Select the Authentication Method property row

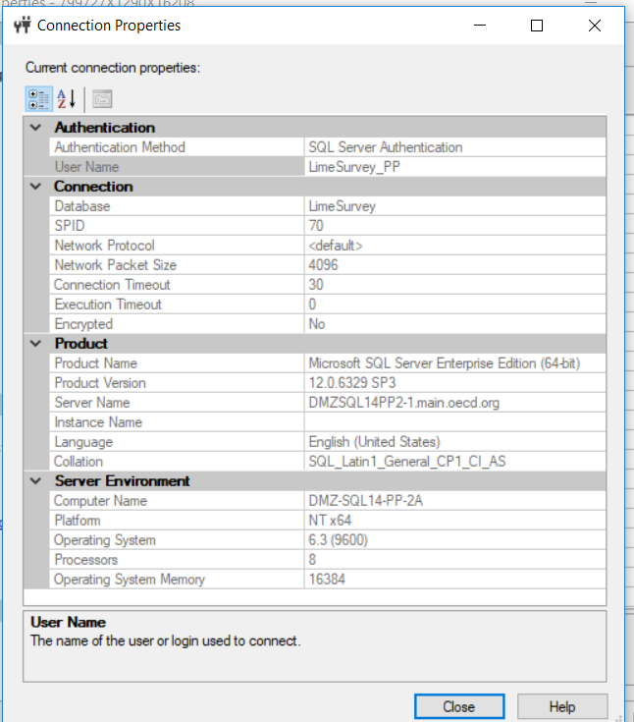tap(177, 147)
